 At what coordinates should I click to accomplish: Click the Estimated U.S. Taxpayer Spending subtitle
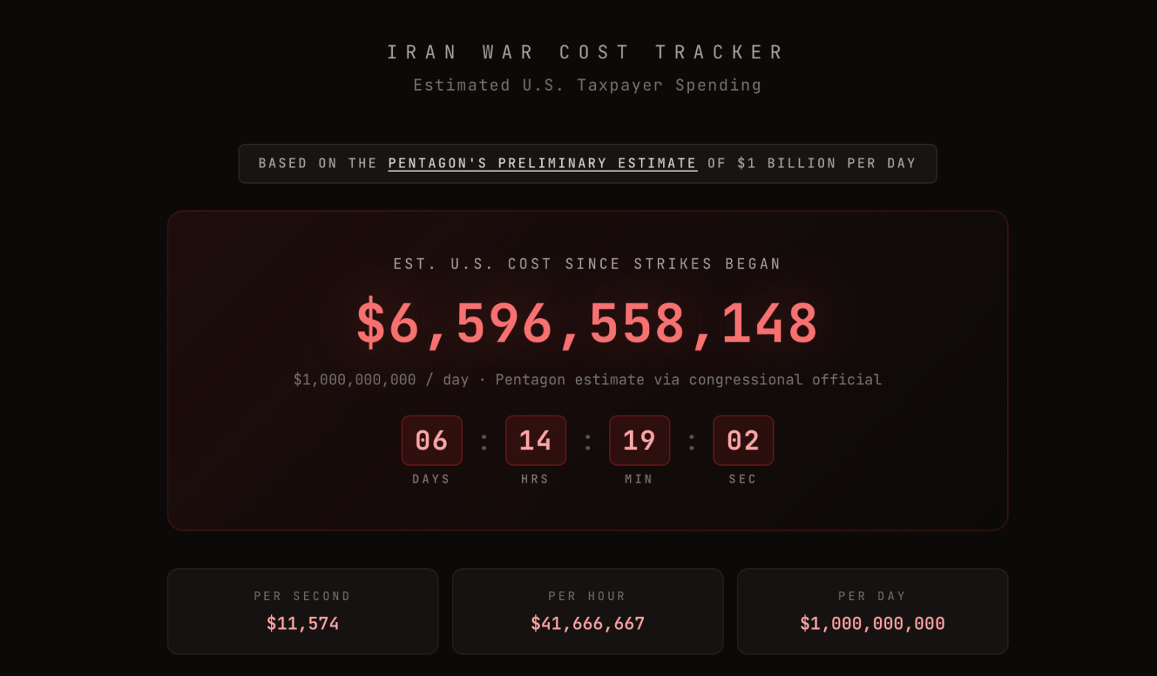click(587, 86)
